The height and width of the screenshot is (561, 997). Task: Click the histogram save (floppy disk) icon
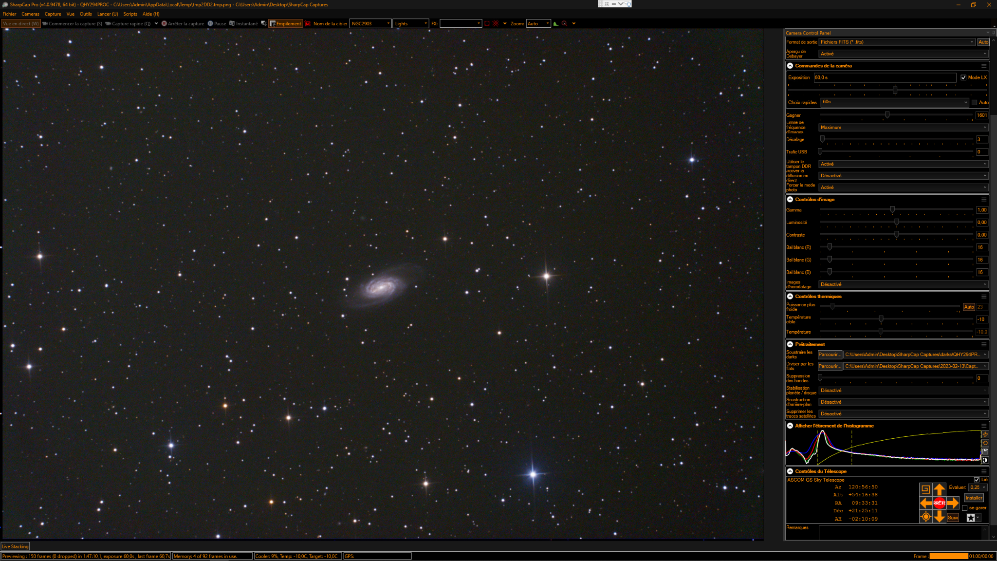[985, 451]
